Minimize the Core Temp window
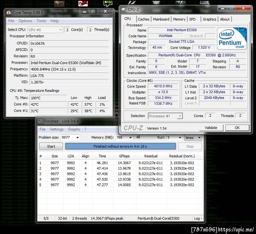Screen dimensions: 256x234 click(x=84, y=12)
